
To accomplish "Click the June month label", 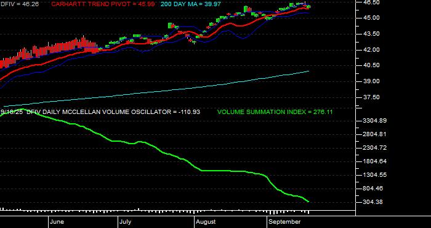I will (57, 222).
